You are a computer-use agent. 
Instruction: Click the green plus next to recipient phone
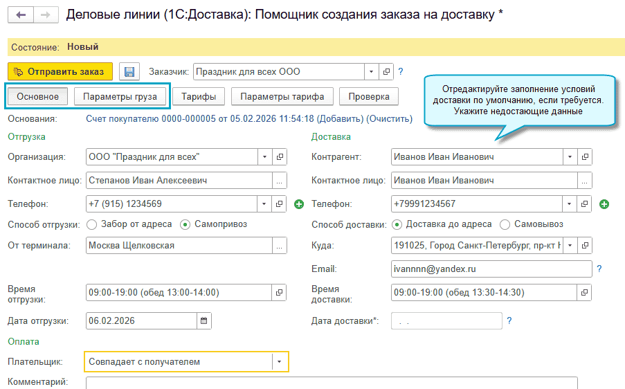(604, 204)
